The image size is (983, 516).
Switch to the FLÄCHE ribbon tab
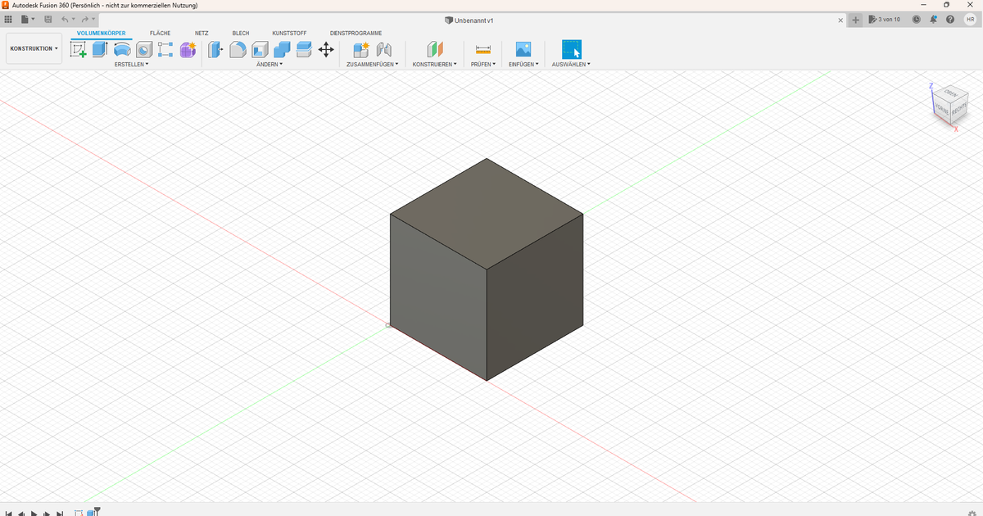click(x=160, y=34)
